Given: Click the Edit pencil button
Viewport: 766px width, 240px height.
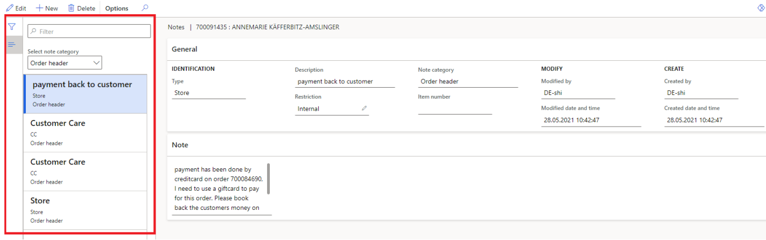Looking at the screenshot, I should (16, 8).
